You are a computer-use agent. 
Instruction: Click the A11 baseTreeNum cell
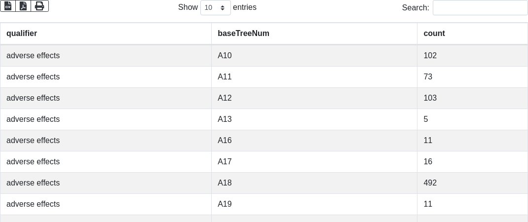[x=225, y=77]
